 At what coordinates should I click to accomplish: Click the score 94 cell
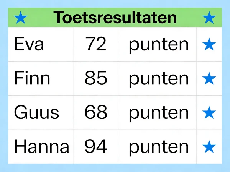point(96,147)
